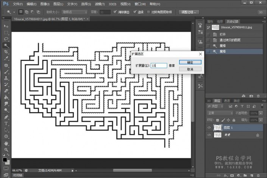Click 确定 in the expand selection dialog

[190, 62]
